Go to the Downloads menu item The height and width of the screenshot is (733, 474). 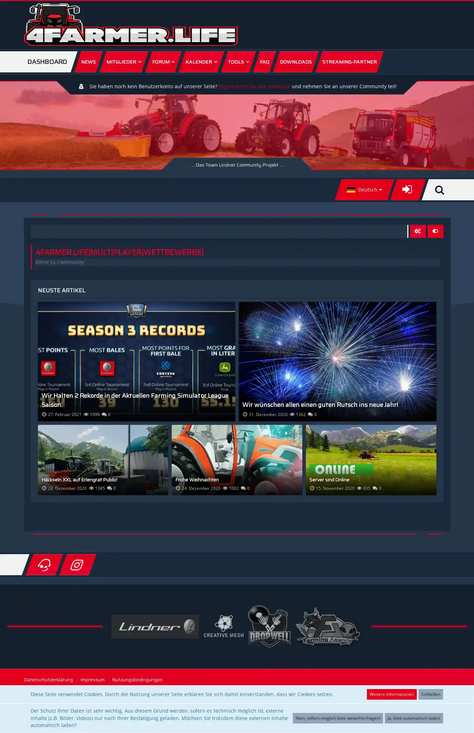pos(296,62)
